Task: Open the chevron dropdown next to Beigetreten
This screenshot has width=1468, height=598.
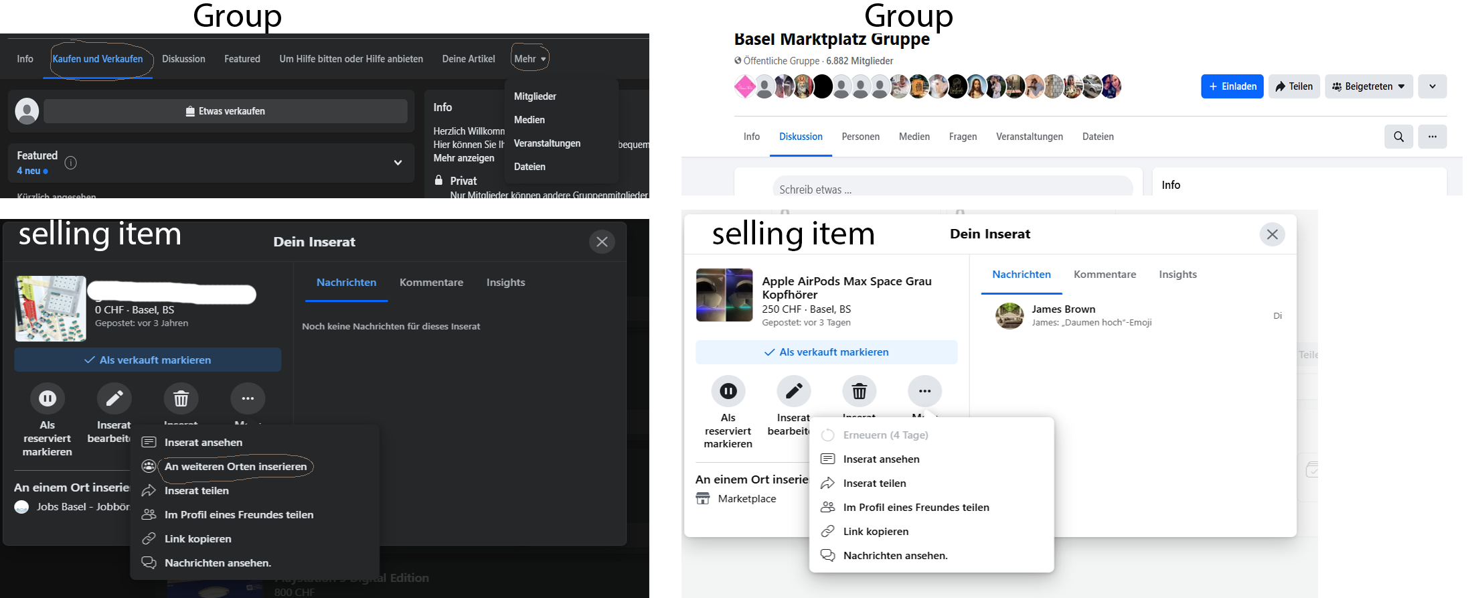Action: [1433, 86]
